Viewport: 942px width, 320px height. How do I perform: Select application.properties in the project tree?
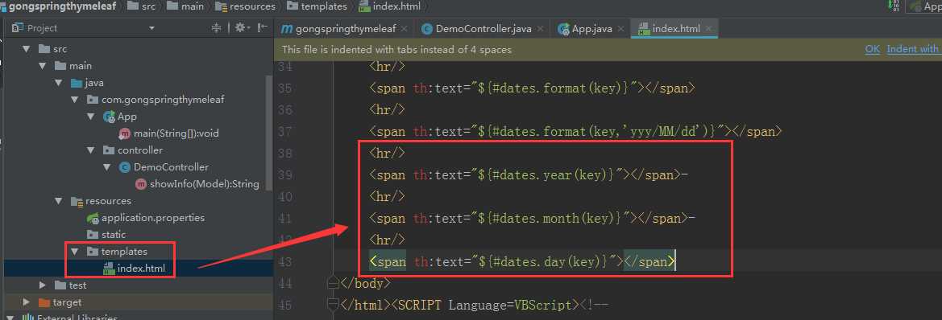(153, 218)
